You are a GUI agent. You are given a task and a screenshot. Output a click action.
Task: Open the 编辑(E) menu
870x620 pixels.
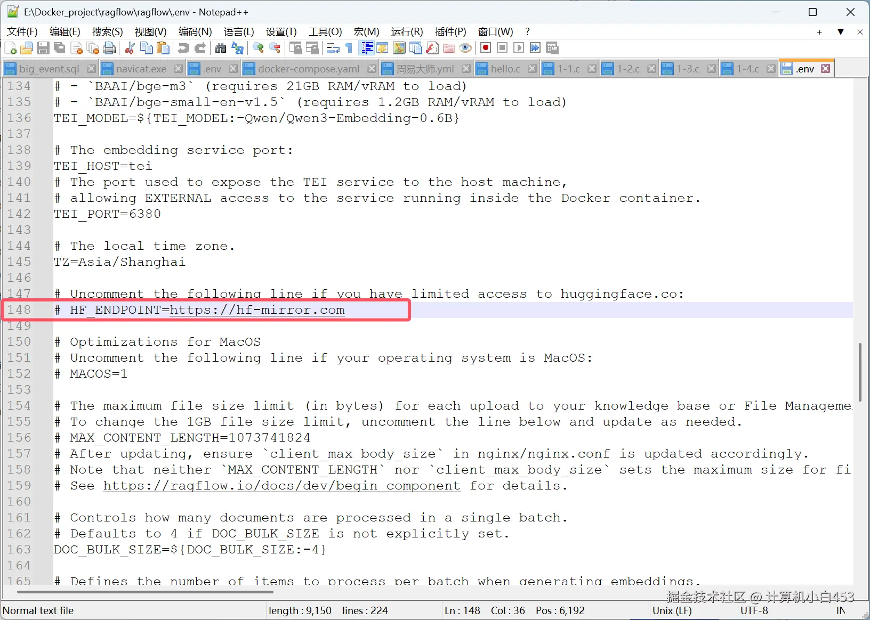[65, 32]
